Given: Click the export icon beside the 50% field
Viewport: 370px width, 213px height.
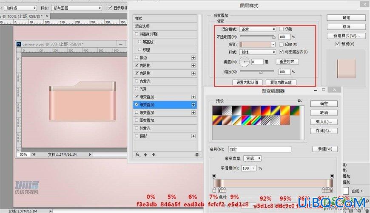Looking at the screenshot, I should point(34,154).
